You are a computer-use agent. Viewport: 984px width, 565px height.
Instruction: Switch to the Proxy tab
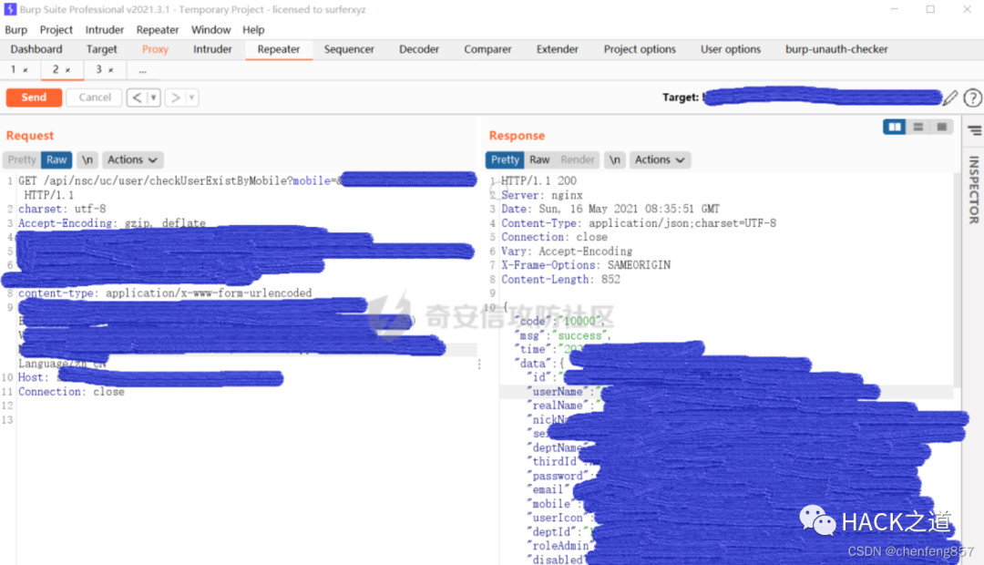(155, 49)
